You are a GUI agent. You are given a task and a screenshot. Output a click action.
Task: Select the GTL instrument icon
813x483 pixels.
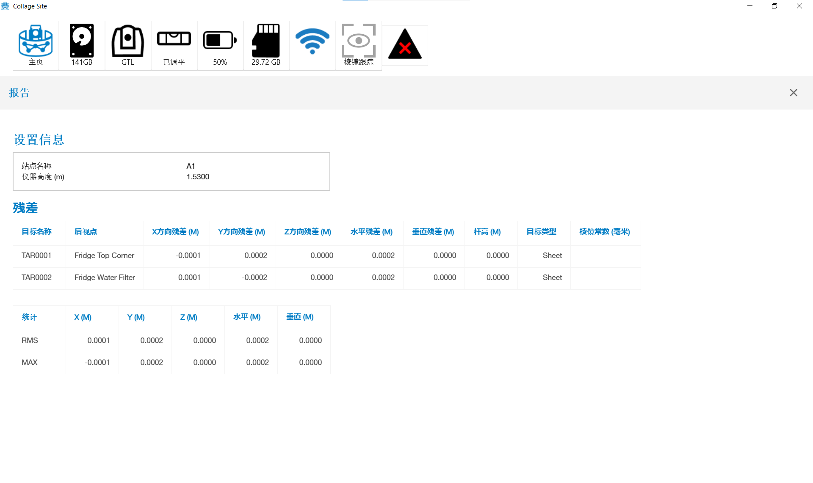(x=128, y=45)
